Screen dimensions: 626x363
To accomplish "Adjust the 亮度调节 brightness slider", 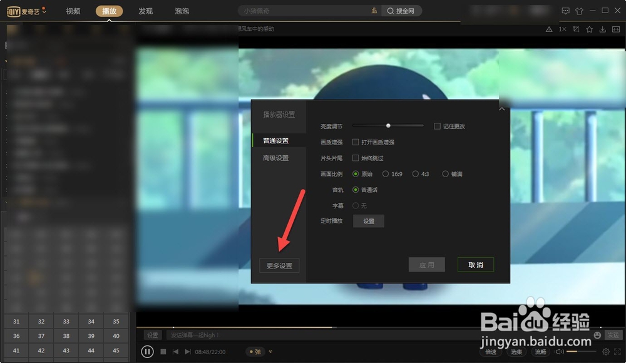I will pyautogui.click(x=387, y=125).
